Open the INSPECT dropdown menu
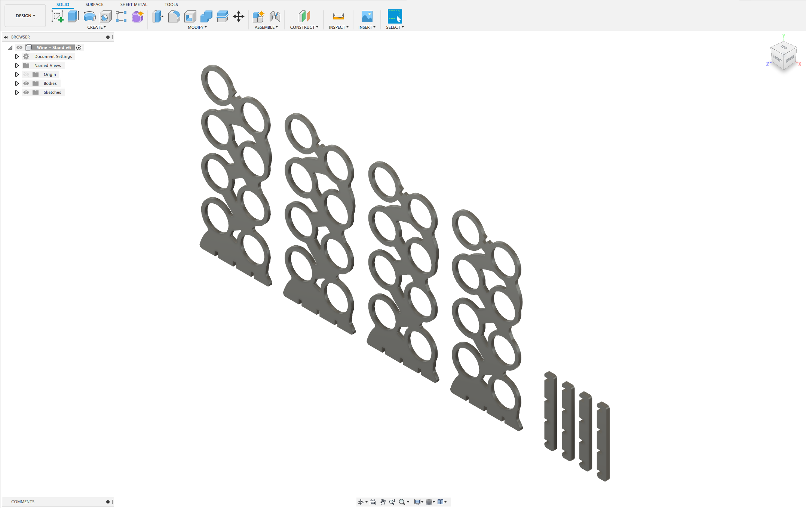 click(x=338, y=27)
